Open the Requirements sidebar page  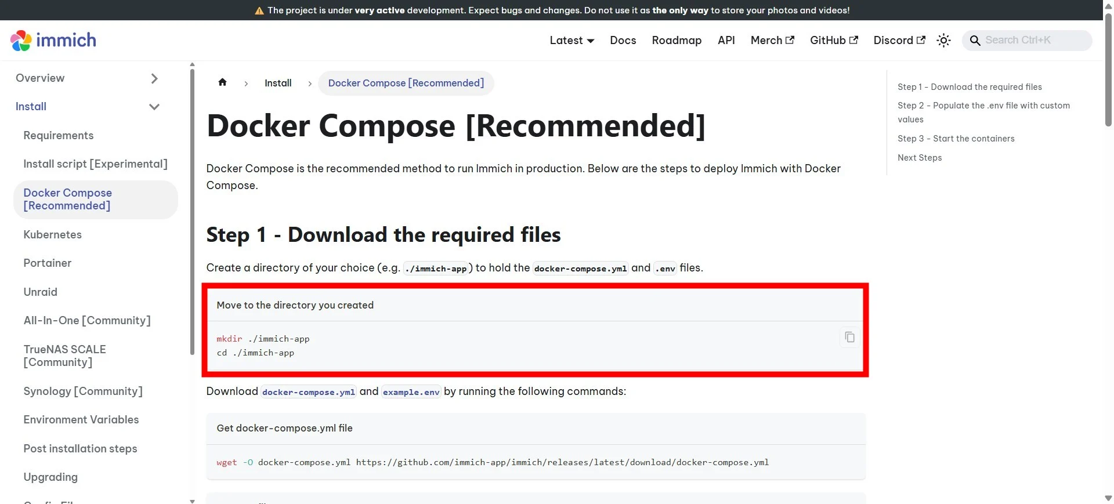pos(59,136)
